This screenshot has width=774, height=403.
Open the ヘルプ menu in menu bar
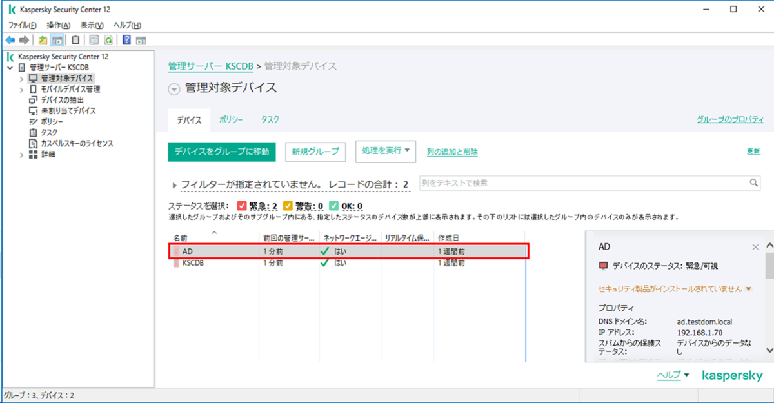tap(127, 25)
